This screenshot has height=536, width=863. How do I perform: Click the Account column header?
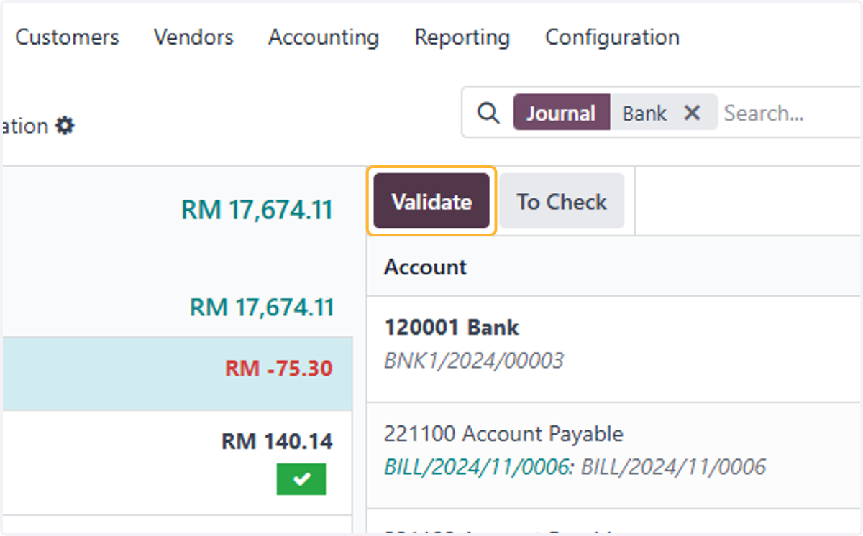click(x=425, y=267)
